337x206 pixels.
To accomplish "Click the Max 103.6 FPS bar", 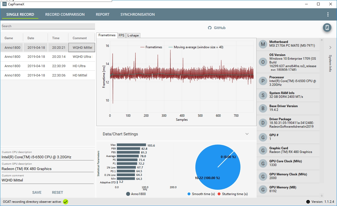I will [x=131, y=145].
